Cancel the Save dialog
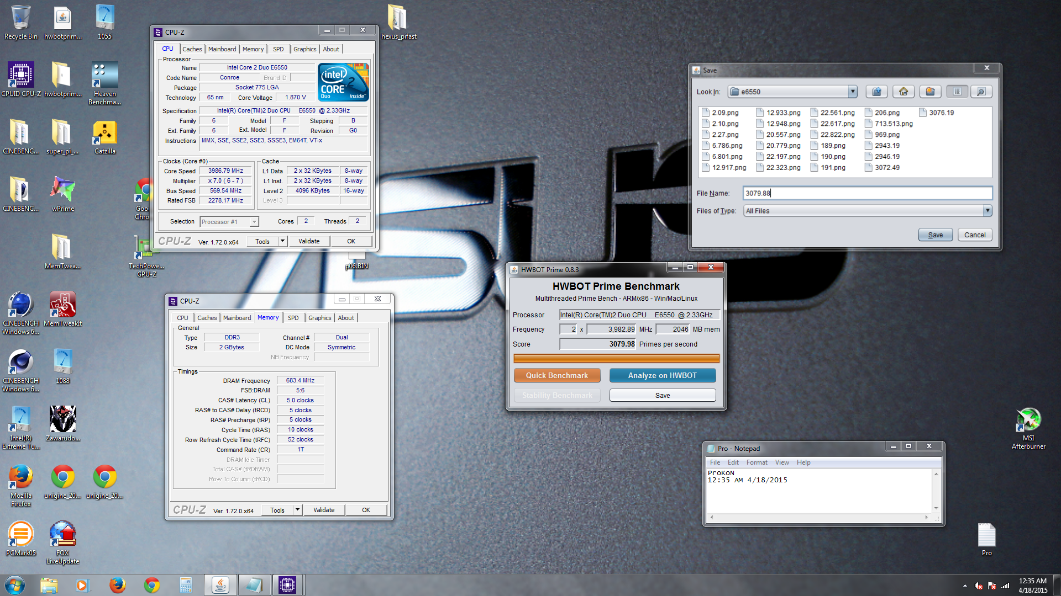The height and width of the screenshot is (596, 1061). pos(975,235)
